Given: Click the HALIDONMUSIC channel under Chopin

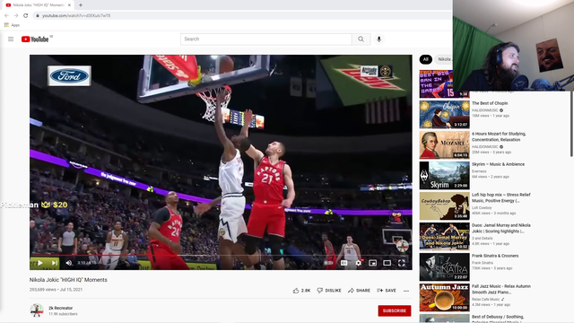Looking at the screenshot, I should (x=485, y=110).
